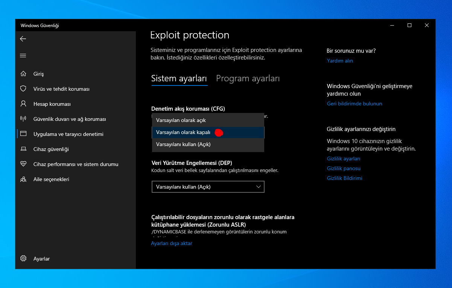
Task: Open Cihaz performansı ve sistem durumu
Action: pos(76,164)
